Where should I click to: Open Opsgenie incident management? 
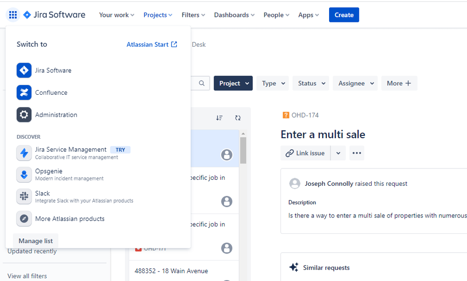click(60, 175)
